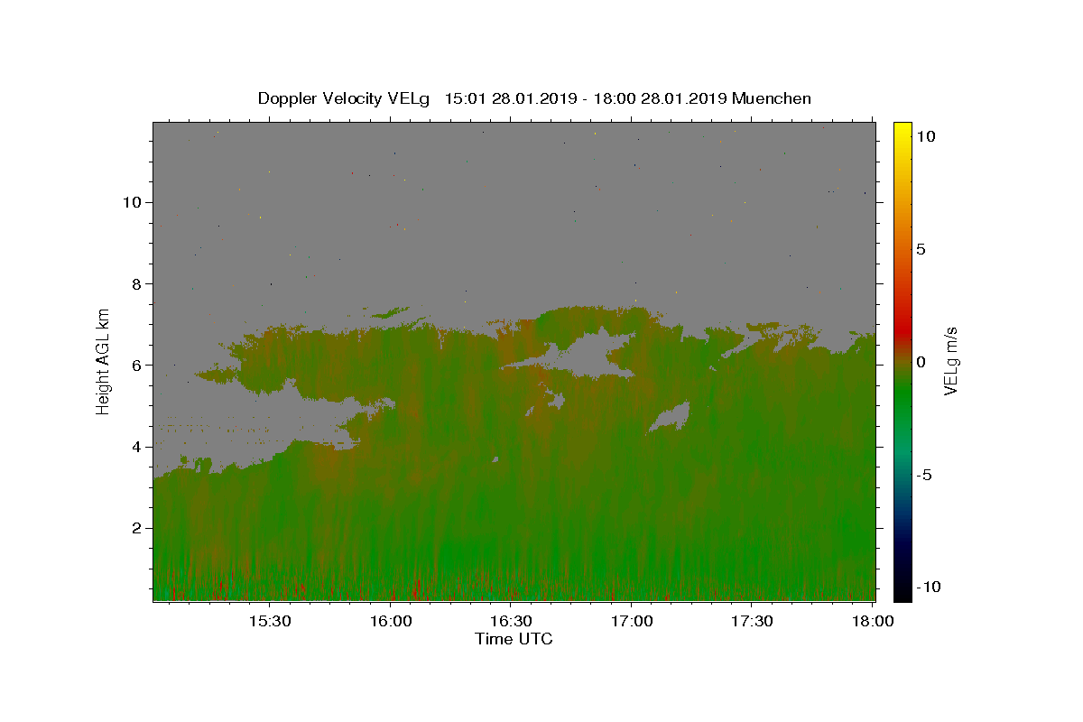Viewport: 1083px width, 722px height.
Task: Click the 16:30 time tick label
Action: pyautogui.click(x=511, y=621)
